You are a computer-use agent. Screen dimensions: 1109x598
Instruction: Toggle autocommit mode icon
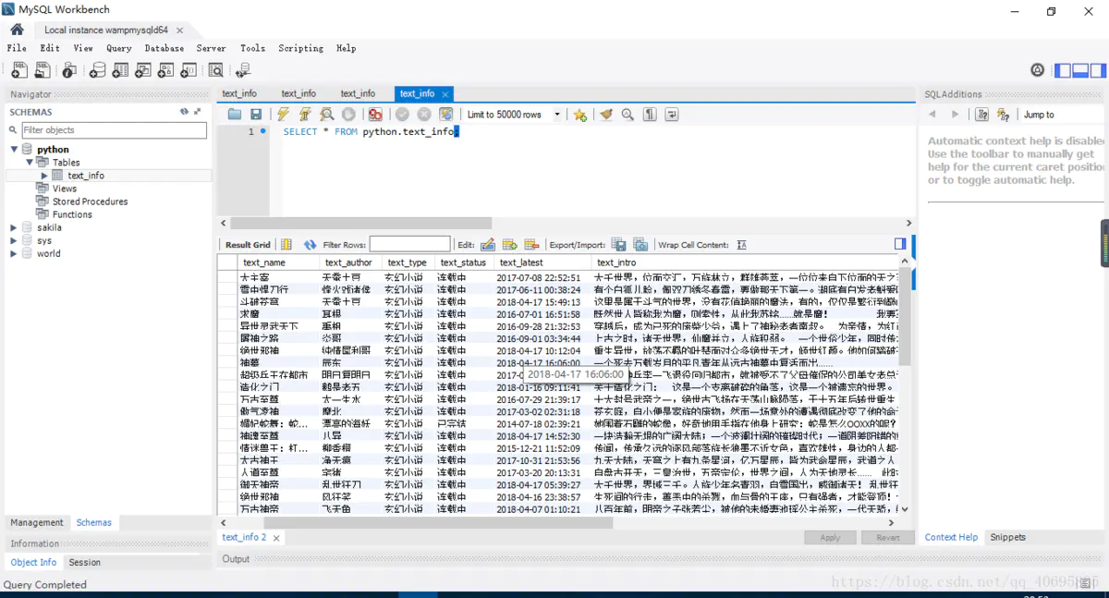click(x=446, y=115)
